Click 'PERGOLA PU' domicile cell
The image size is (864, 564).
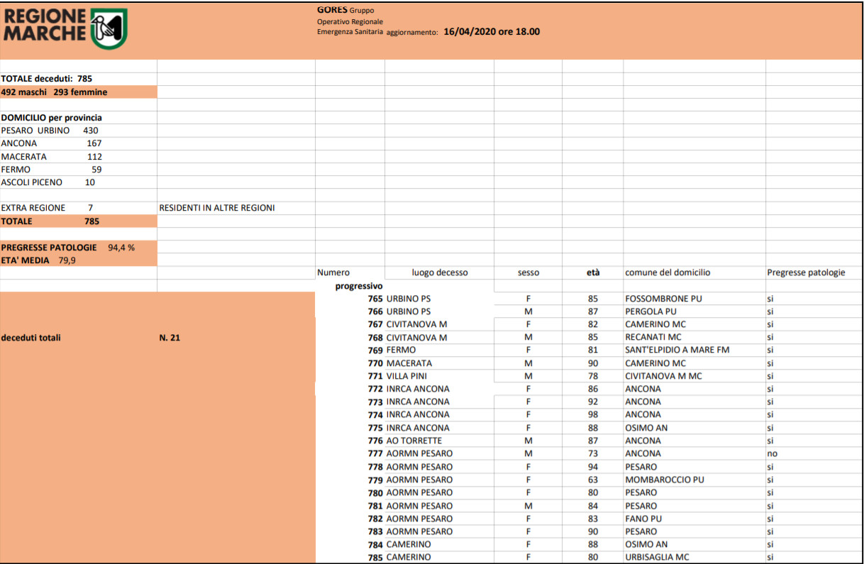tap(650, 311)
